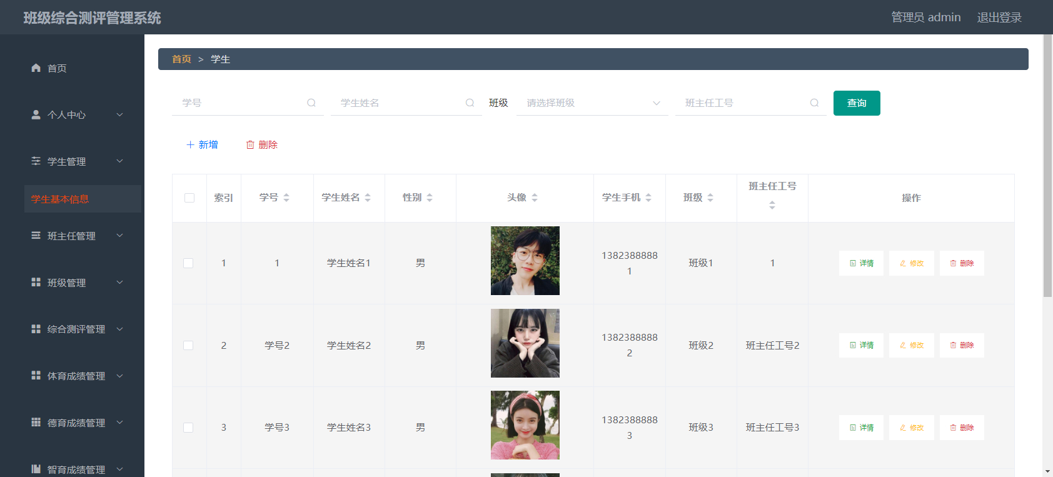Screen dimensions: 1053x477
Task: Collapse 学生管理 chevron
Action: [119, 161]
